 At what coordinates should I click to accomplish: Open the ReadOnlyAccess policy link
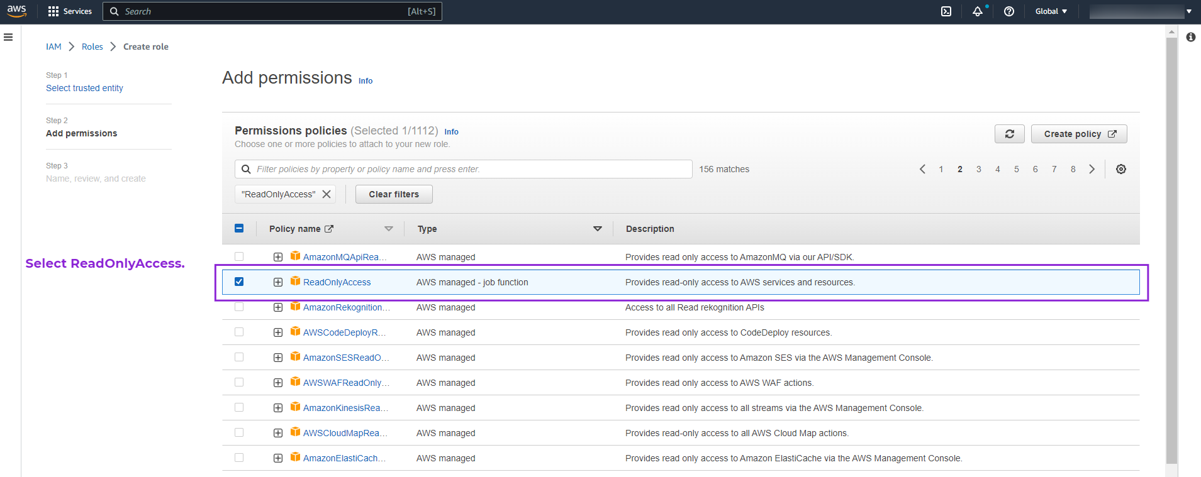[x=337, y=282]
